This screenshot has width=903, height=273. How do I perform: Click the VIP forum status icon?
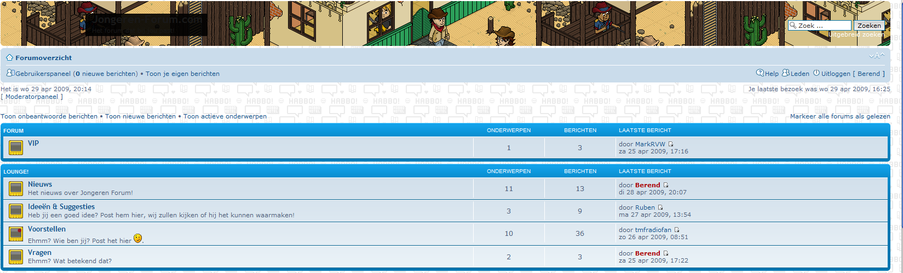coord(16,147)
